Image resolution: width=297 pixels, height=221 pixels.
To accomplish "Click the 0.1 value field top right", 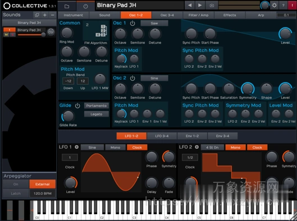I will pos(286,15).
